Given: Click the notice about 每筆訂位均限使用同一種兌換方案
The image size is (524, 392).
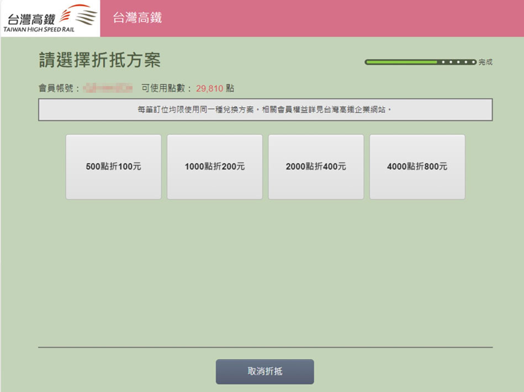Looking at the screenshot, I should [266, 110].
